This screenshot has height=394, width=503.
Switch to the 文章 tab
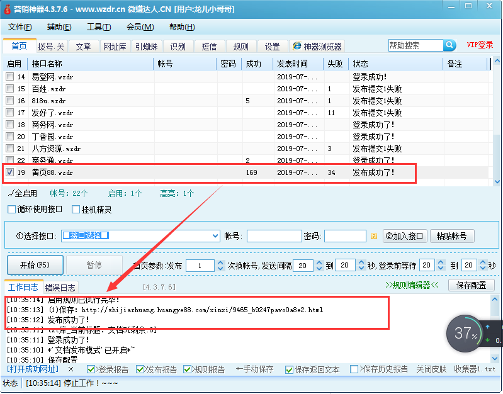83,47
